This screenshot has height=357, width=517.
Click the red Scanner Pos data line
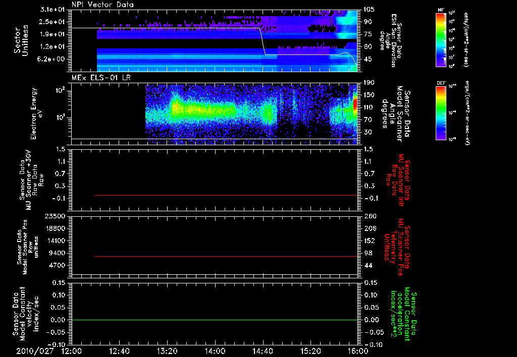click(226, 256)
